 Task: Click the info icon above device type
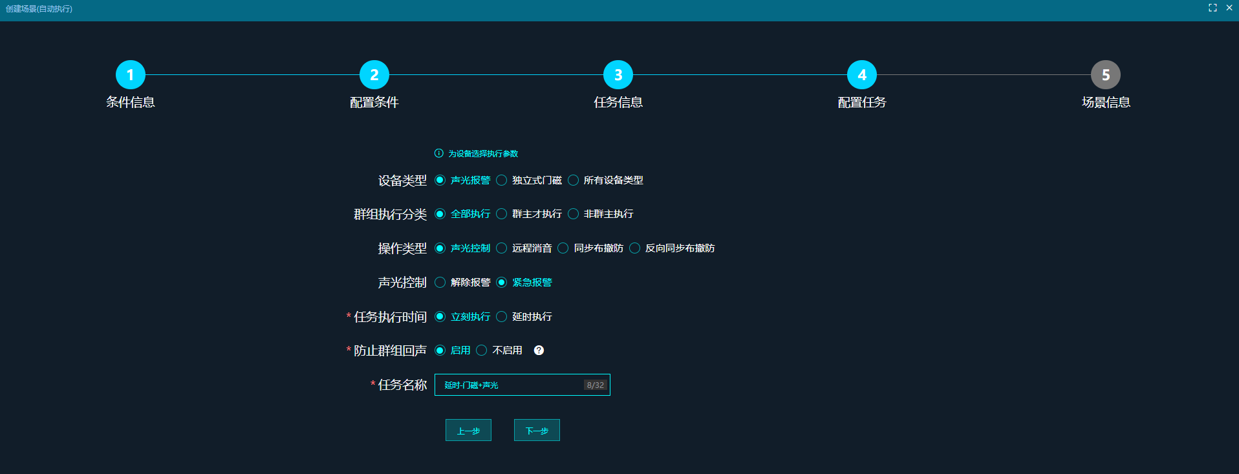coord(439,153)
